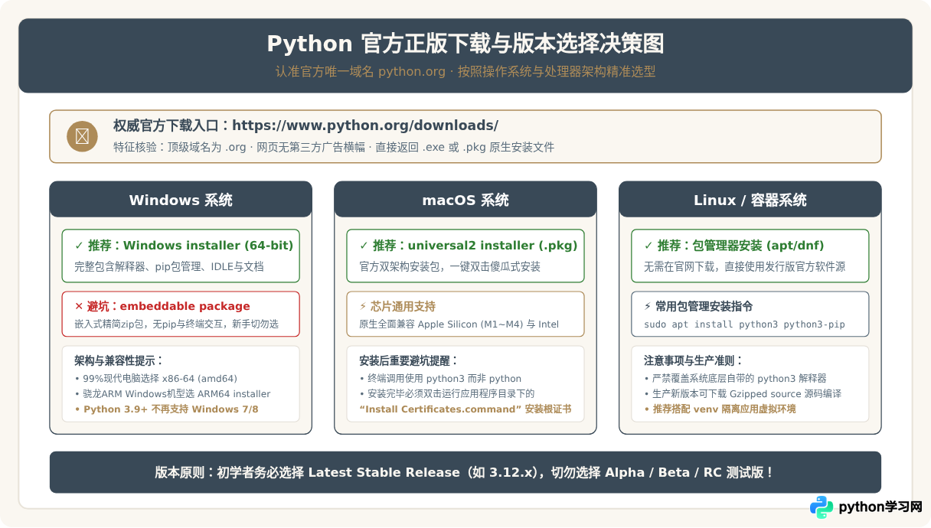Click the 特征核验 verification line
Screen dimensions: 931x528
coord(334,147)
